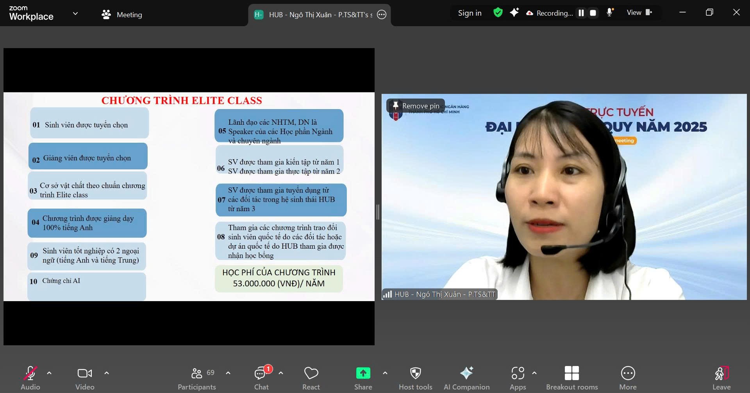Click the AI Companion sparkle in top bar
The height and width of the screenshot is (393, 750).
(514, 13)
